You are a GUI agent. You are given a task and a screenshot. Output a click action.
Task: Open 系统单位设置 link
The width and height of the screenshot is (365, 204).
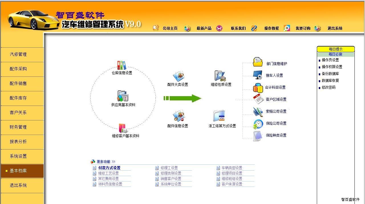171,184
